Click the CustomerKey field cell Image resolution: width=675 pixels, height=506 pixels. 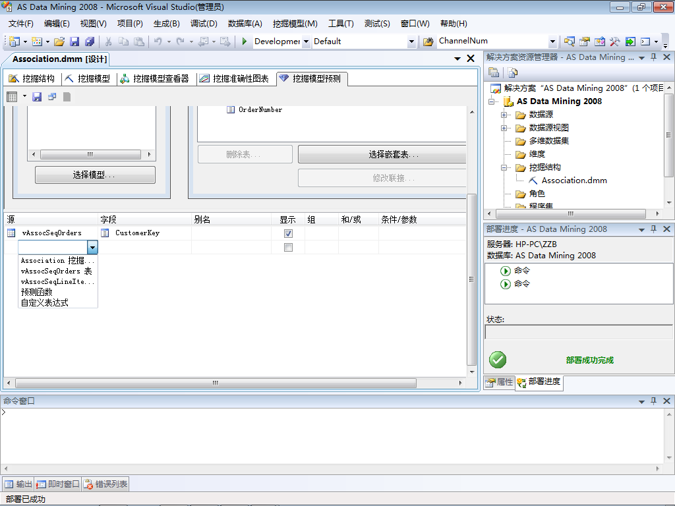(x=145, y=233)
